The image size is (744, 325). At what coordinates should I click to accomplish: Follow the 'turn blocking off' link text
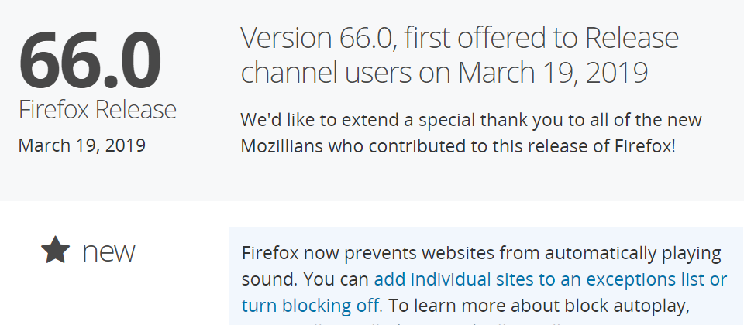tap(310, 304)
